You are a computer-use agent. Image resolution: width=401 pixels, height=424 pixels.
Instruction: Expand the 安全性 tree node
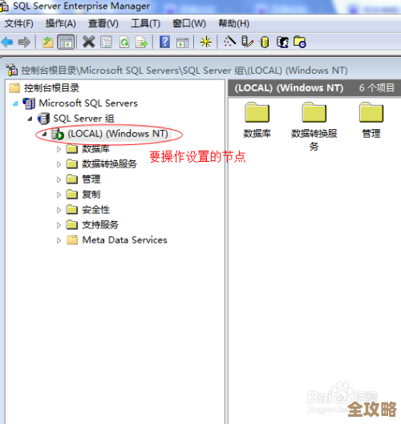(59, 209)
